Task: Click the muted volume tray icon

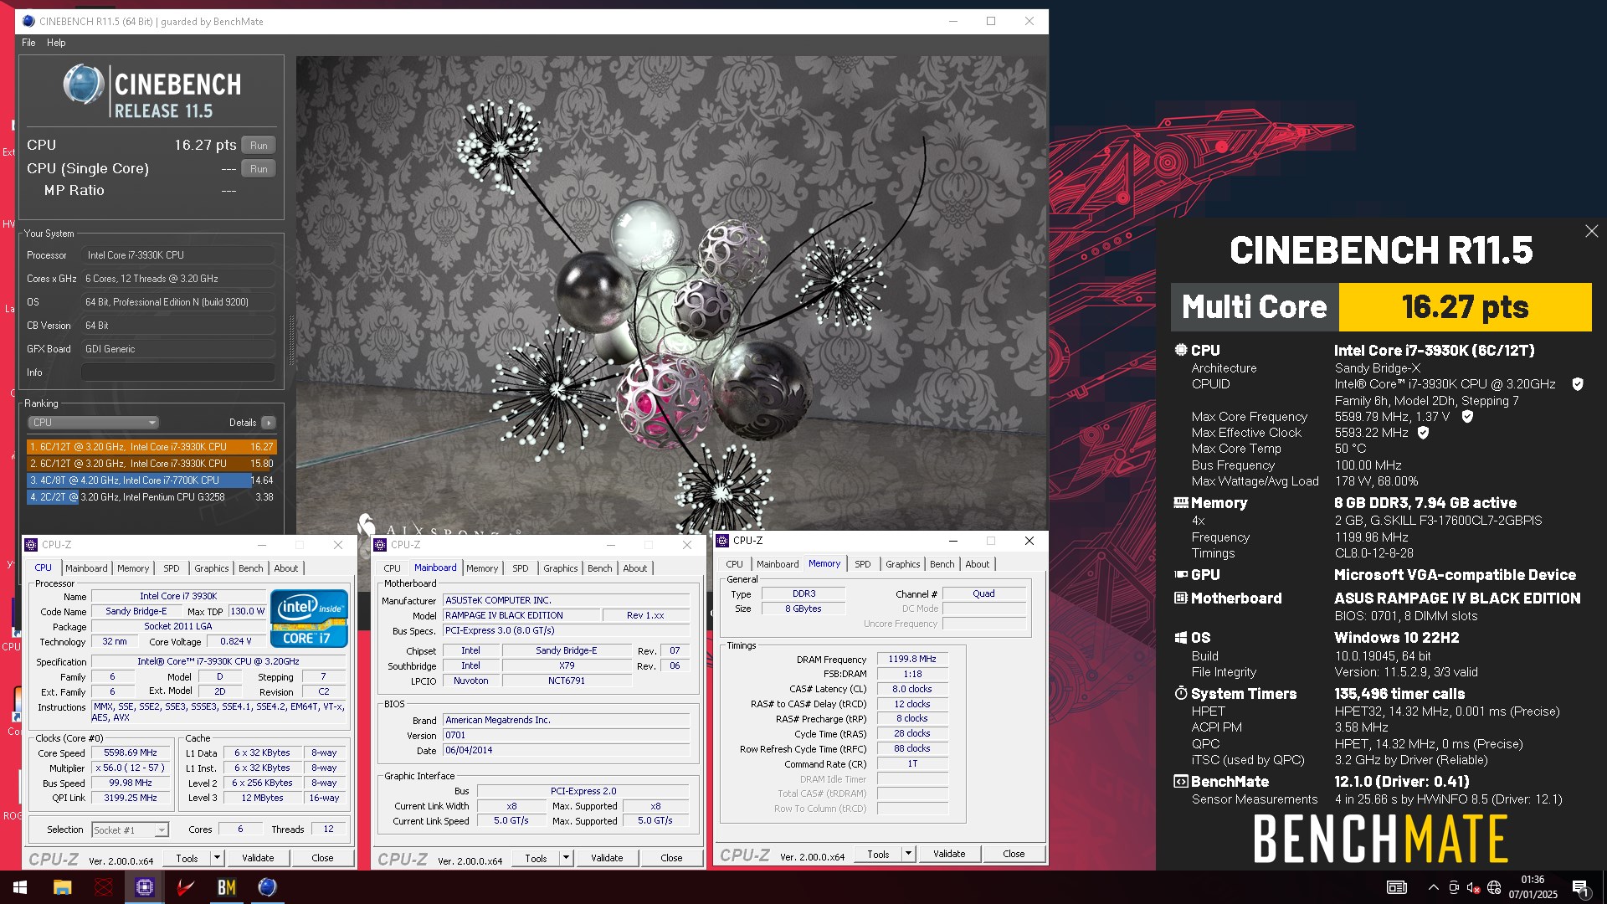Action: [x=1474, y=887]
